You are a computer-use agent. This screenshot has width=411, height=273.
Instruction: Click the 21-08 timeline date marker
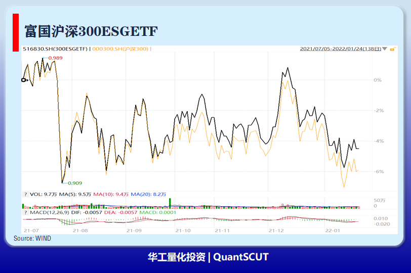[80, 231]
